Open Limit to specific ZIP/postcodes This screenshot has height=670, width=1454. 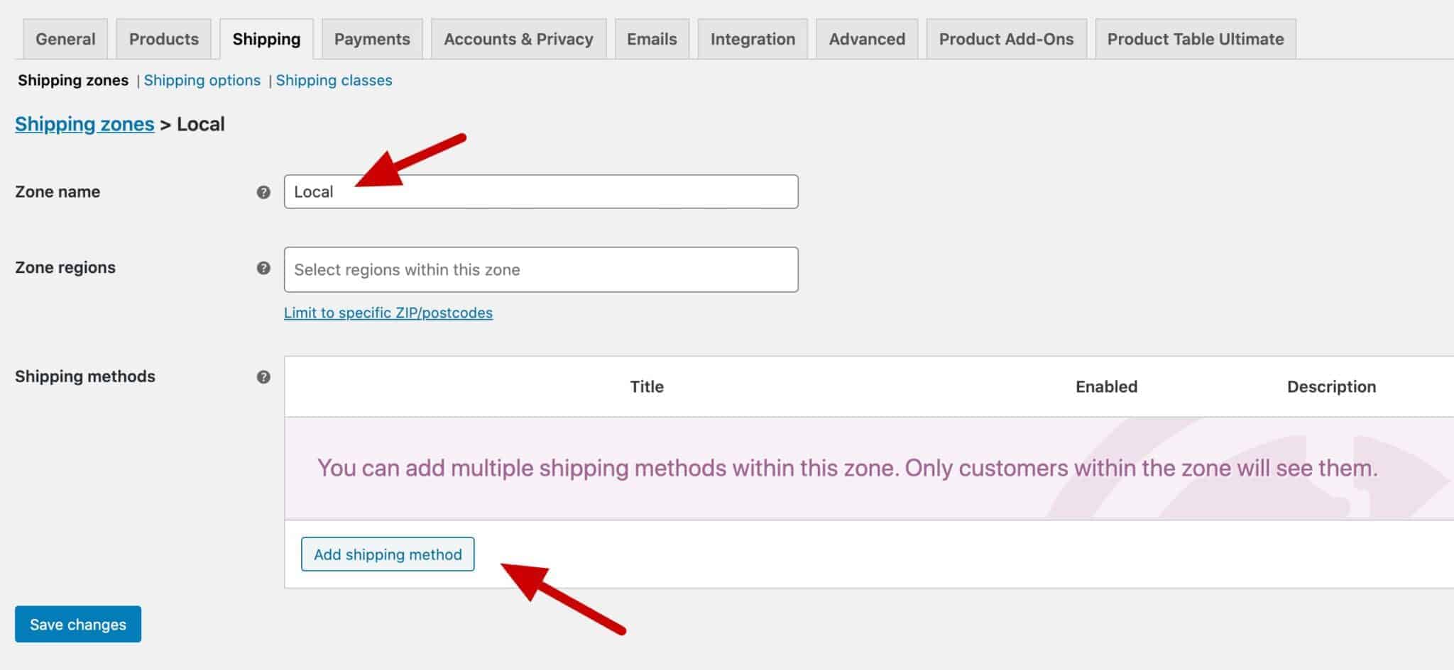[388, 313]
